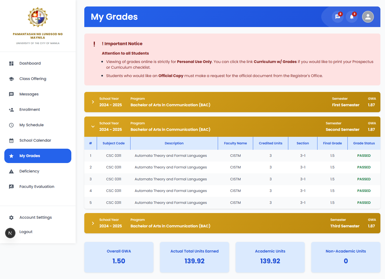Select the My Grades menu item

pos(38,156)
